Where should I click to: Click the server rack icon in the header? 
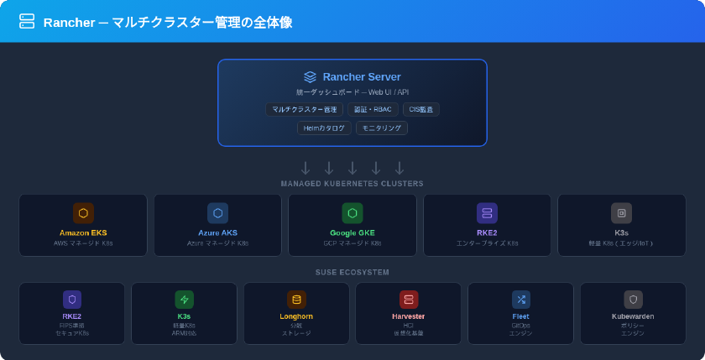27,21
